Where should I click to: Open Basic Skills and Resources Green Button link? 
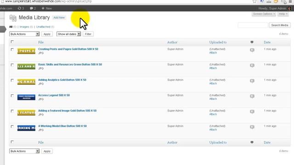pos(70,64)
